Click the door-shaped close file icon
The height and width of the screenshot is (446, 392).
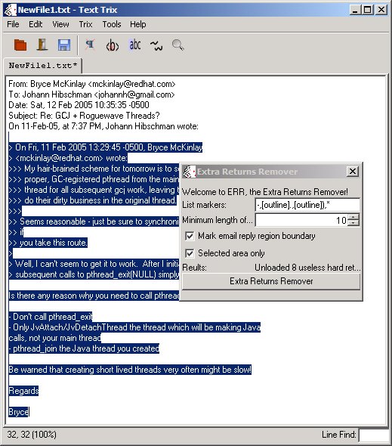point(42,45)
